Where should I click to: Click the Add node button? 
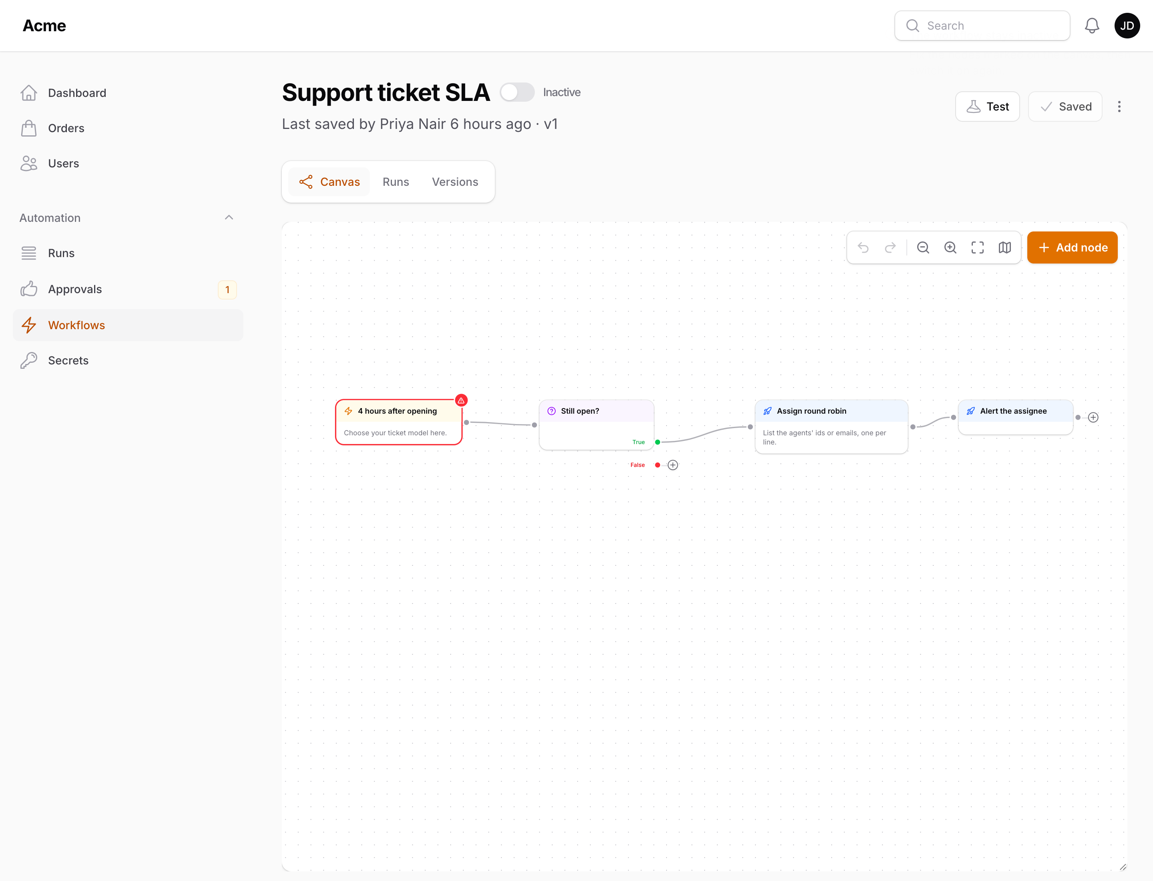click(x=1072, y=247)
